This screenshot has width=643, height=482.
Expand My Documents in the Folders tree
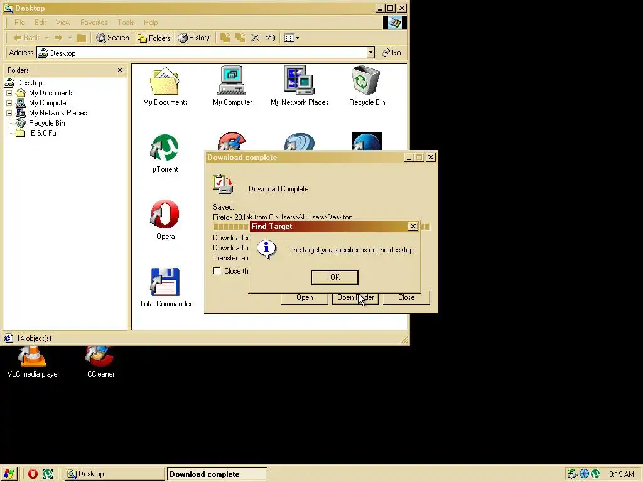tap(9, 93)
